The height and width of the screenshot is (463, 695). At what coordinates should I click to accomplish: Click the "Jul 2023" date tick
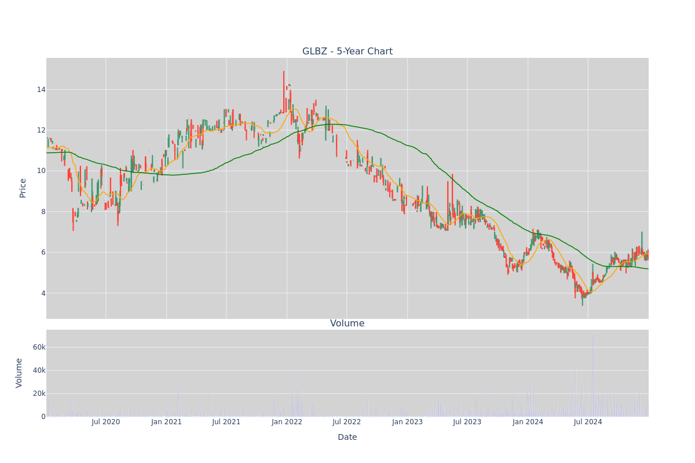pyautogui.click(x=467, y=422)
